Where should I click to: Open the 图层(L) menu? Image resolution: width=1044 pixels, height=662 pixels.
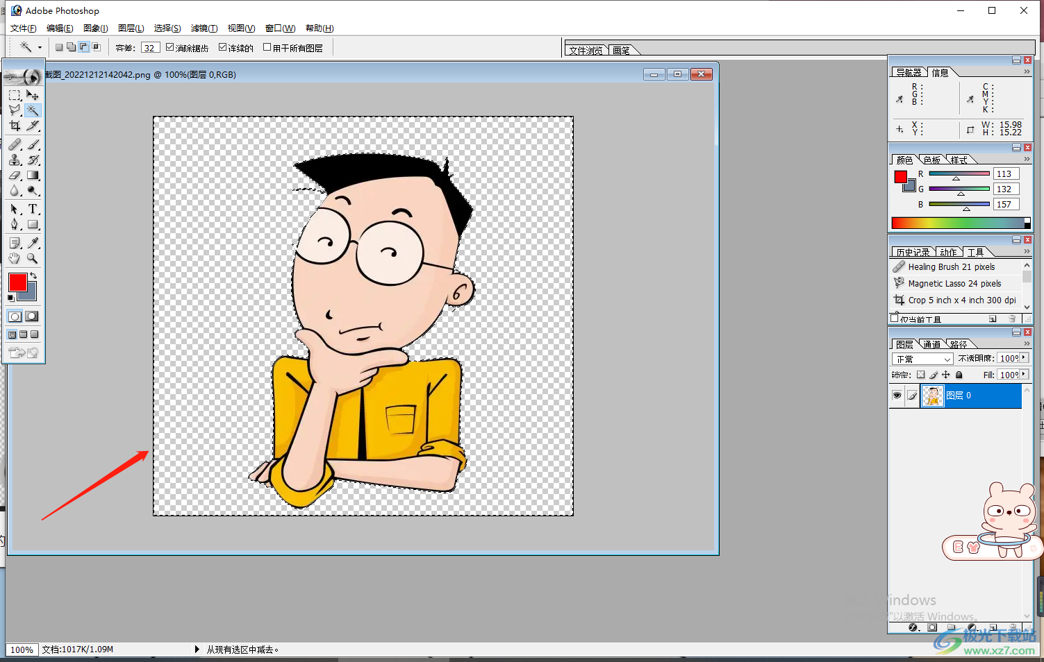pos(131,28)
